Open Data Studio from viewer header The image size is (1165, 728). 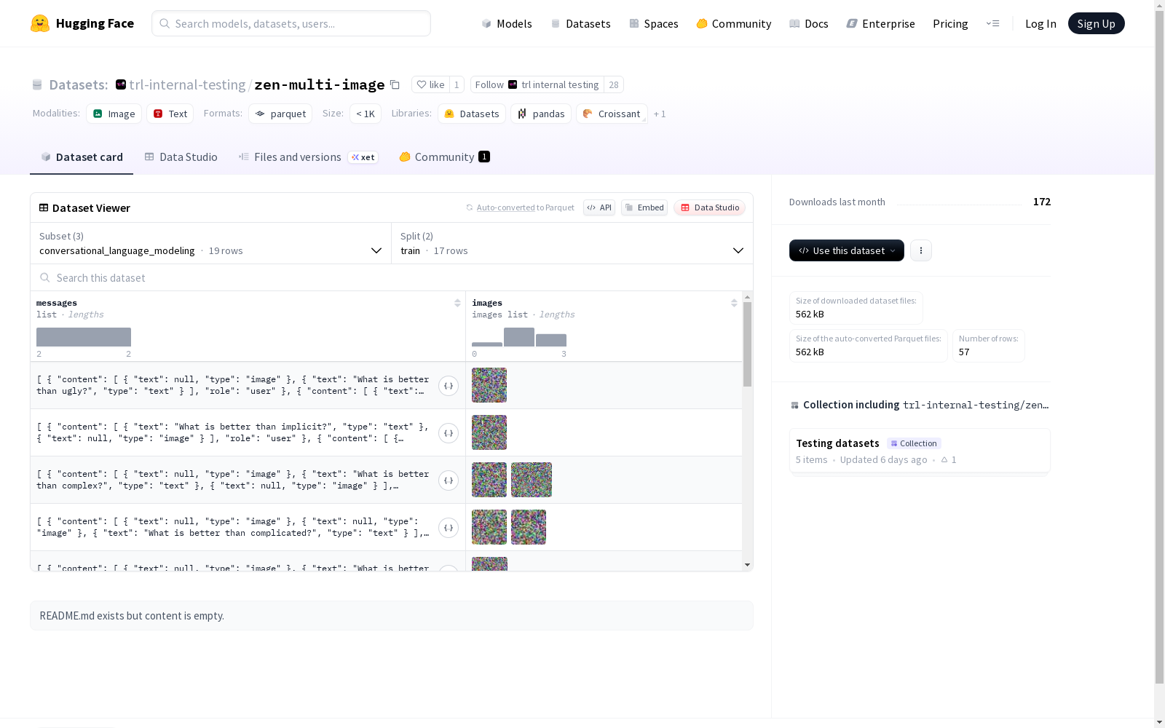pyautogui.click(x=710, y=207)
